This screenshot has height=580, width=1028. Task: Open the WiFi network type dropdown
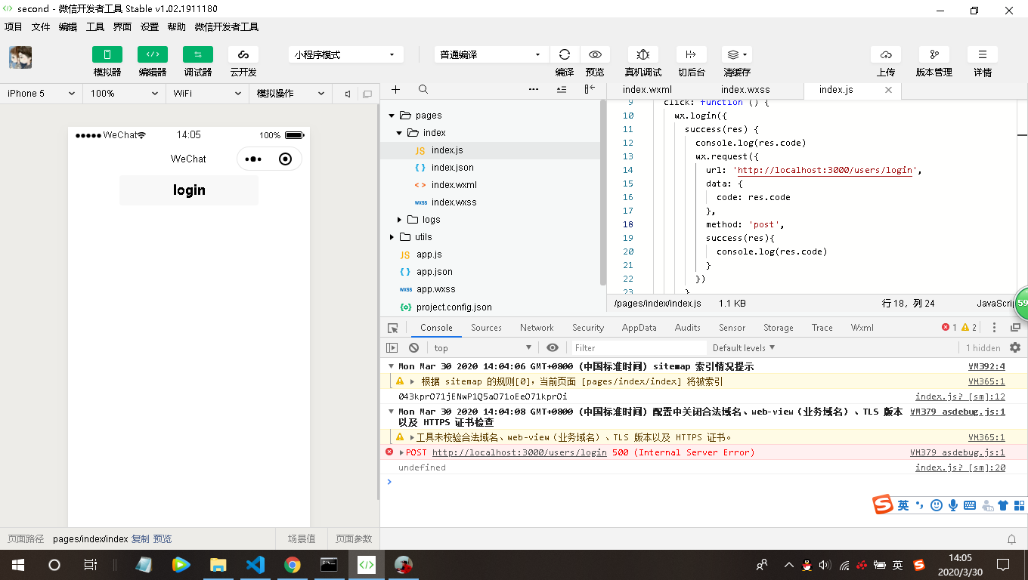207,94
